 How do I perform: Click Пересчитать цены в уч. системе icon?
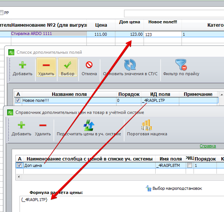tap(89, 125)
